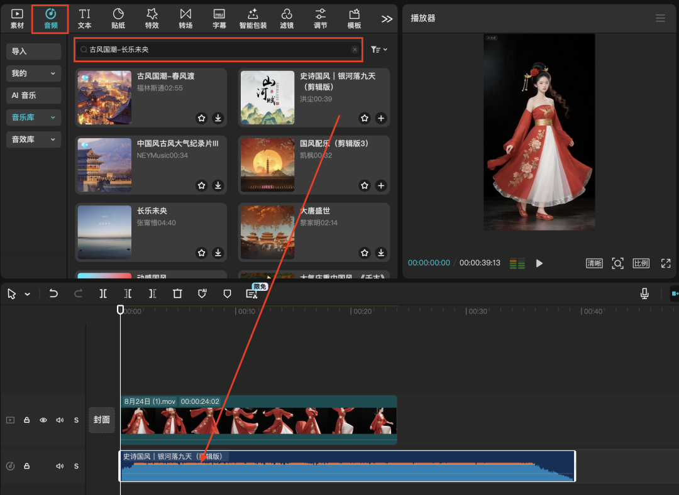This screenshot has height=495, width=679.
Task: Enter fullscreen preview in player
Action: pyautogui.click(x=665, y=263)
